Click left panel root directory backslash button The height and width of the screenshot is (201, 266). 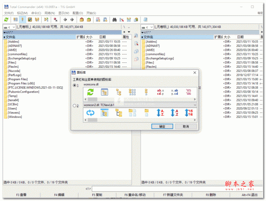point(124,27)
